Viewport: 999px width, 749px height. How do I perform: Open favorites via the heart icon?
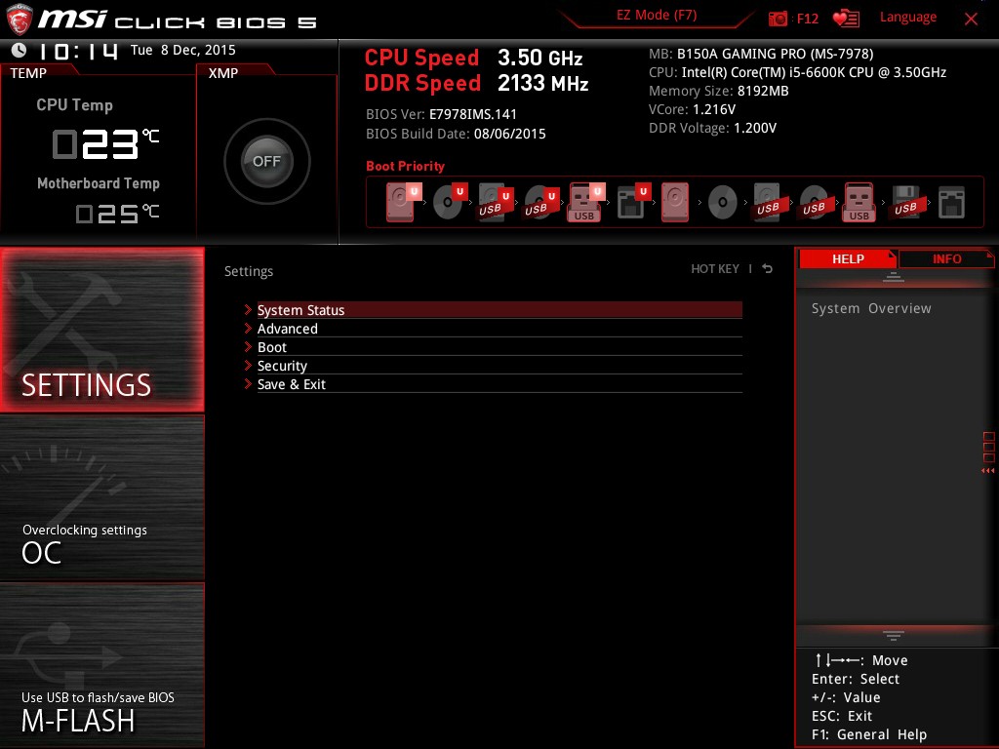coord(846,19)
